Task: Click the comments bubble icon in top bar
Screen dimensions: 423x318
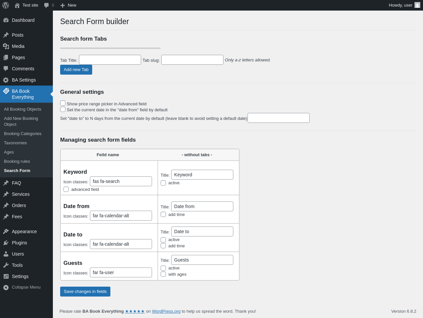Action: pyautogui.click(x=47, y=5)
